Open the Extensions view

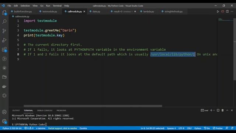tap(4, 50)
